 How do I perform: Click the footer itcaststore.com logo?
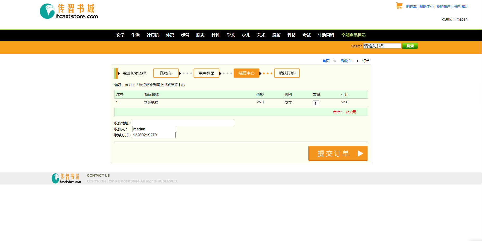pyautogui.click(x=66, y=178)
